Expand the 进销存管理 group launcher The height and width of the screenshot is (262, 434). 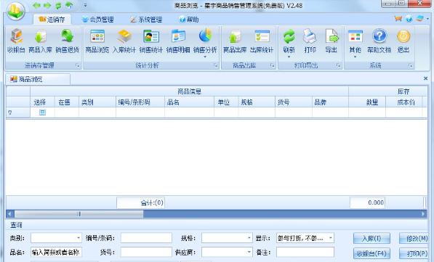78,66
